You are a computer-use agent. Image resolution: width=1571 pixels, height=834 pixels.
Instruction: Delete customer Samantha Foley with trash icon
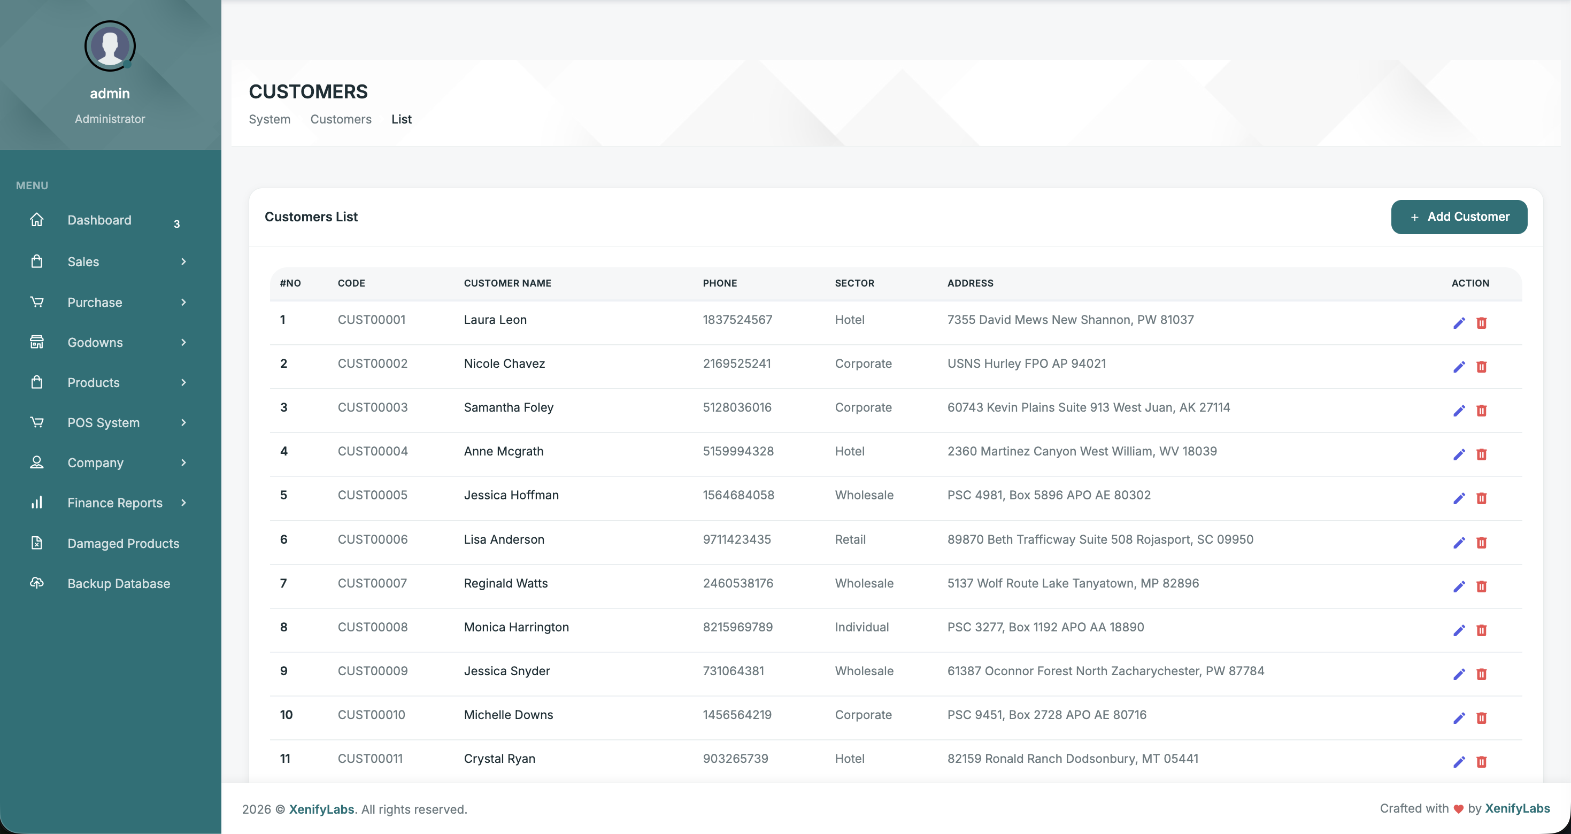1481,411
